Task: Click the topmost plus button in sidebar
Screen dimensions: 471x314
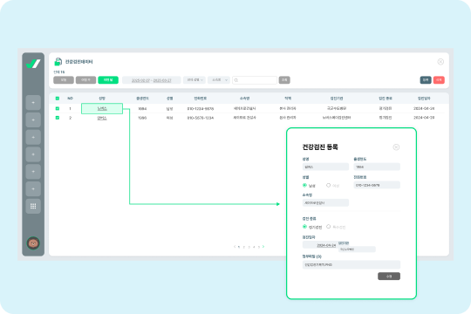Action: click(x=33, y=102)
